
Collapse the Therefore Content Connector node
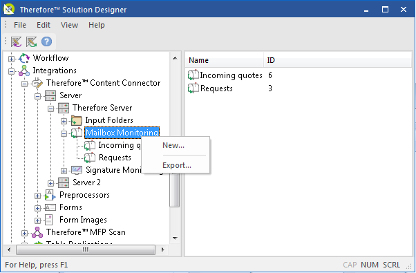(x=24, y=84)
